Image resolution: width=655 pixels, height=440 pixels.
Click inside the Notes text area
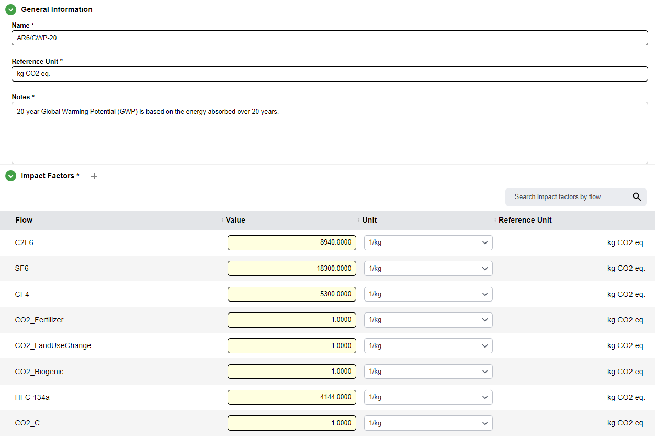coord(330,133)
